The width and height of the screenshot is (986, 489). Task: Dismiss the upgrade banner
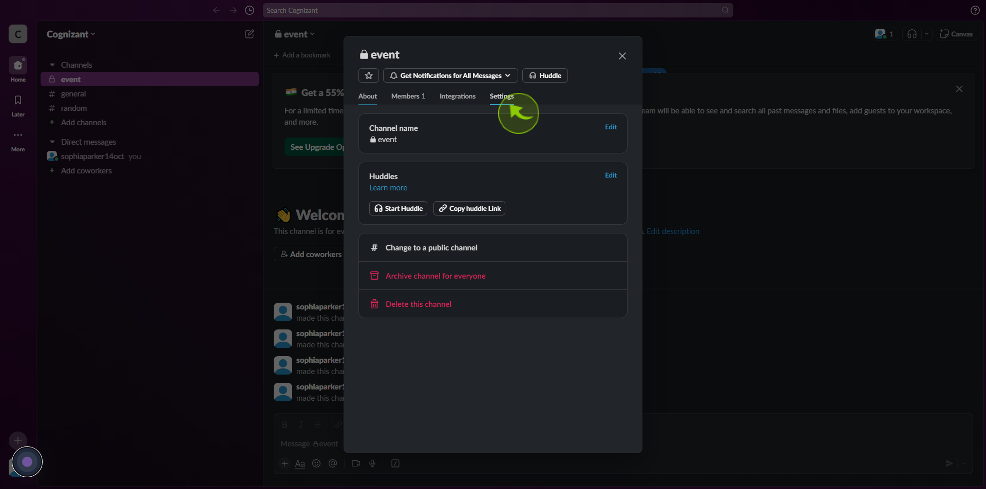959,89
